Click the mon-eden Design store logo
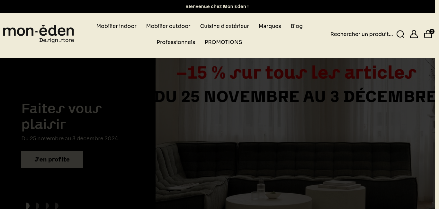 pyautogui.click(x=39, y=34)
